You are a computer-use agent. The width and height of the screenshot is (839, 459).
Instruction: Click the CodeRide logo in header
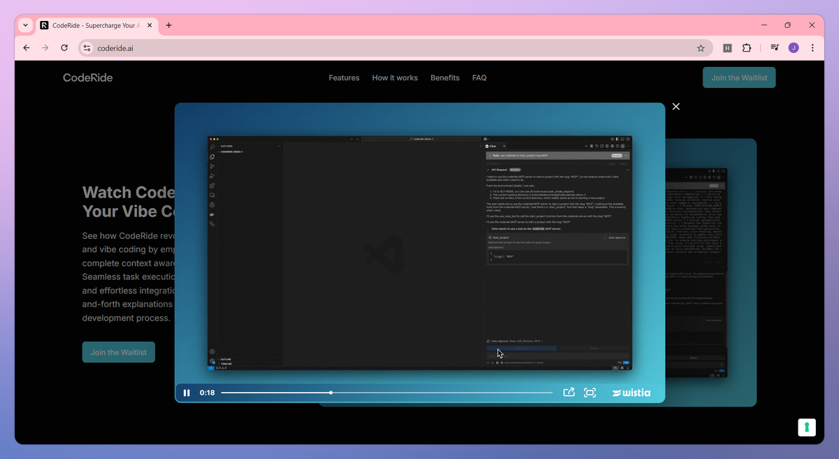click(87, 78)
